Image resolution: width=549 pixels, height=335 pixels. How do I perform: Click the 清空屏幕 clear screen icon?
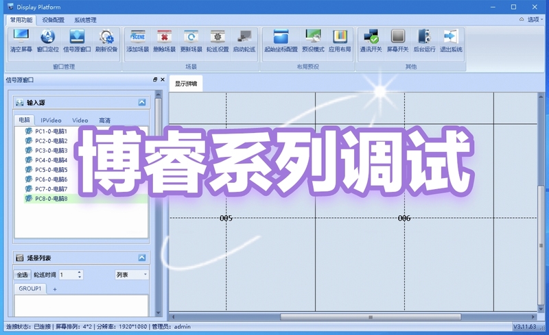point(21,41)
